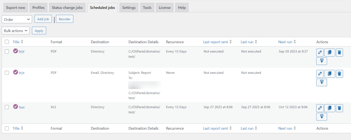Open the License tab
Screen dimensions: 351x140
click(165, 8)
